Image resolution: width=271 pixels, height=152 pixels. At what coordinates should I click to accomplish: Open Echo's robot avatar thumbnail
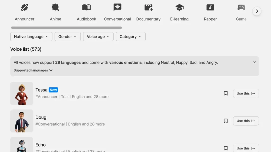pyautogui.click(x=22, y=144)
